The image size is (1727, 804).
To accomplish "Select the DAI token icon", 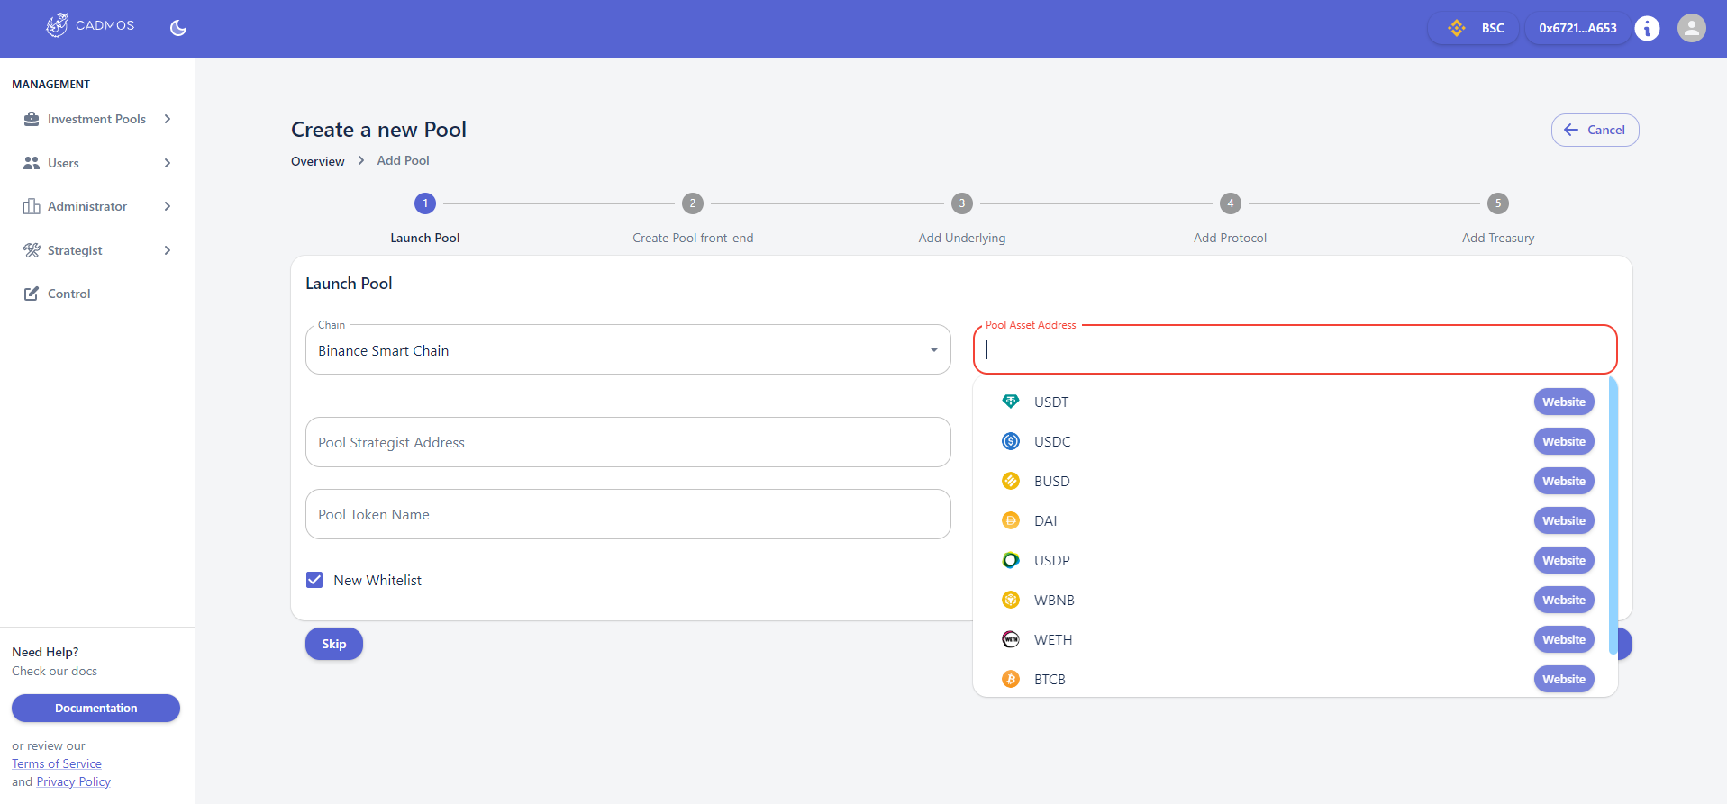I will click(1011, 520).
